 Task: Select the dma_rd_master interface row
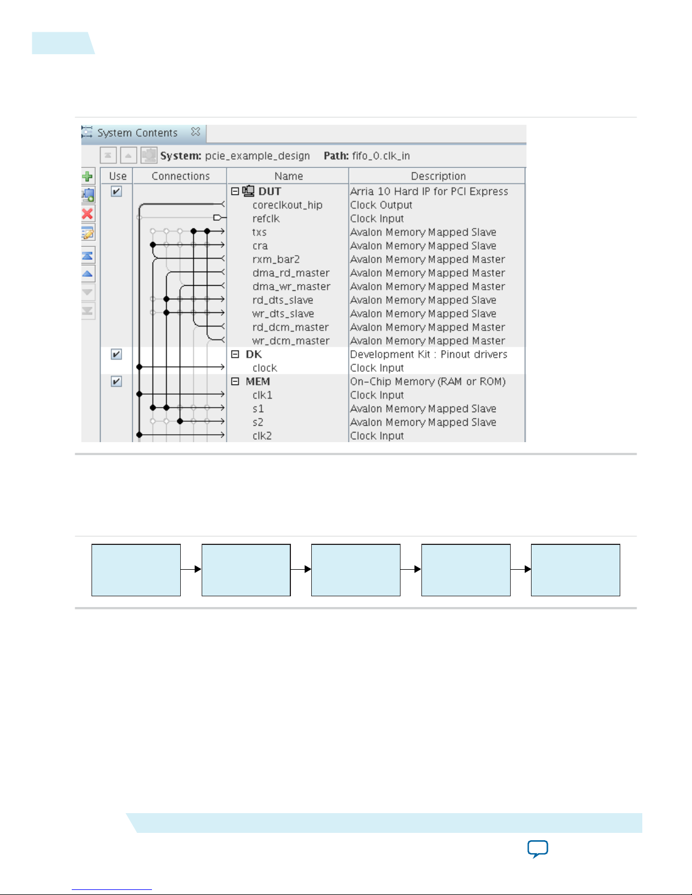click(x=291, y=273)
